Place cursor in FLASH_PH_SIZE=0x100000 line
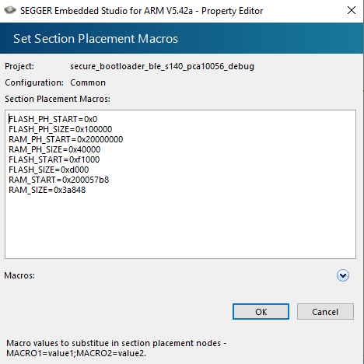 click(61, 129)
